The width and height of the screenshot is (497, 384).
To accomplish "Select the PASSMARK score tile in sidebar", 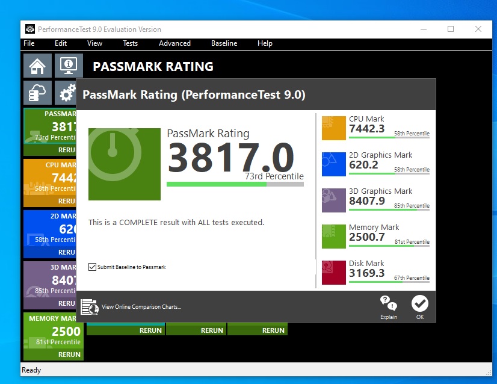I will pyautogui.click(x=50, y=126).
